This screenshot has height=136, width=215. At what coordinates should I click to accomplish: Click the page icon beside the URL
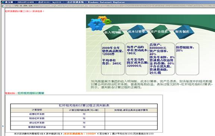point(3,6)
